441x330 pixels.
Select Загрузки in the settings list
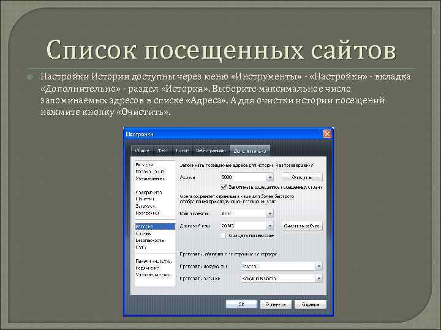tap(145, 206)
